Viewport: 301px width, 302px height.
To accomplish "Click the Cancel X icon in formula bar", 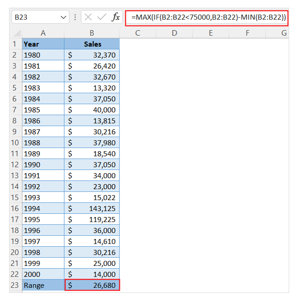I will click(x=89, y=17).
